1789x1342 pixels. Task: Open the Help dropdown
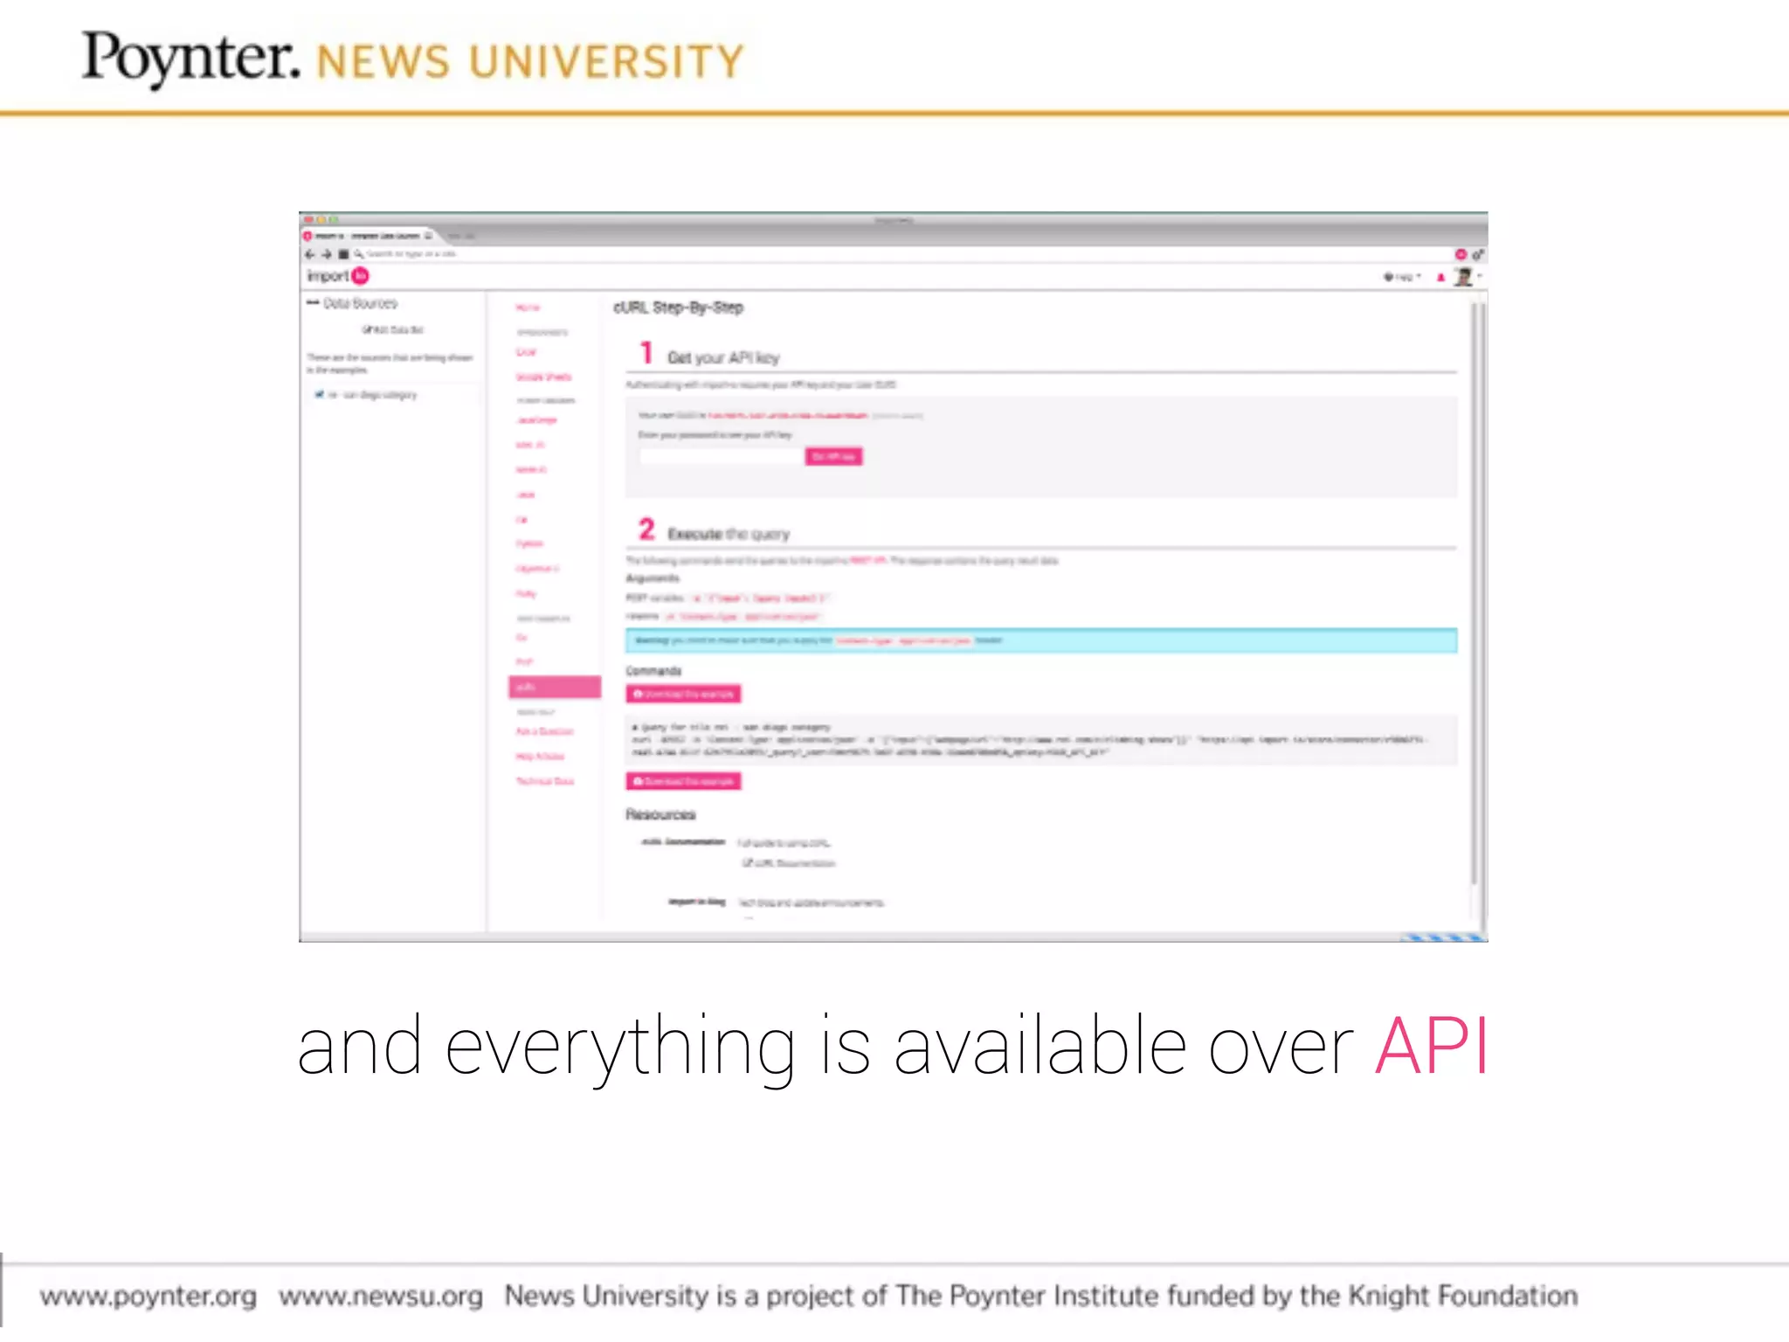pyautogui.click(x=1402, y=277)
